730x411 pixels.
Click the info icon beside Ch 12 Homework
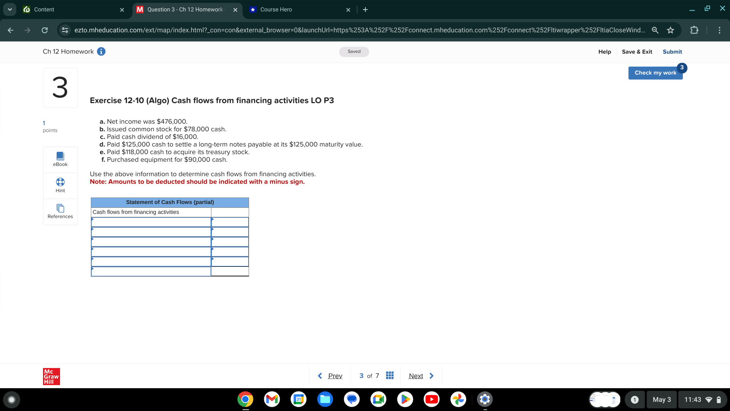(x=101, y=51)
